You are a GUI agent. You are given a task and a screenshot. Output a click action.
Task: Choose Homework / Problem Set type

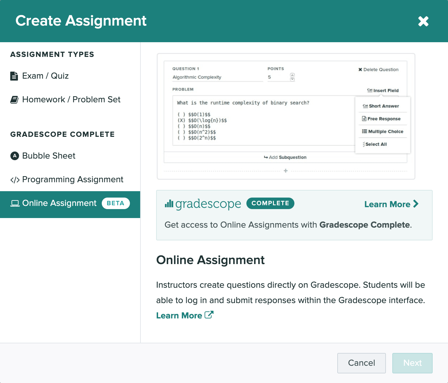[65, 99]
